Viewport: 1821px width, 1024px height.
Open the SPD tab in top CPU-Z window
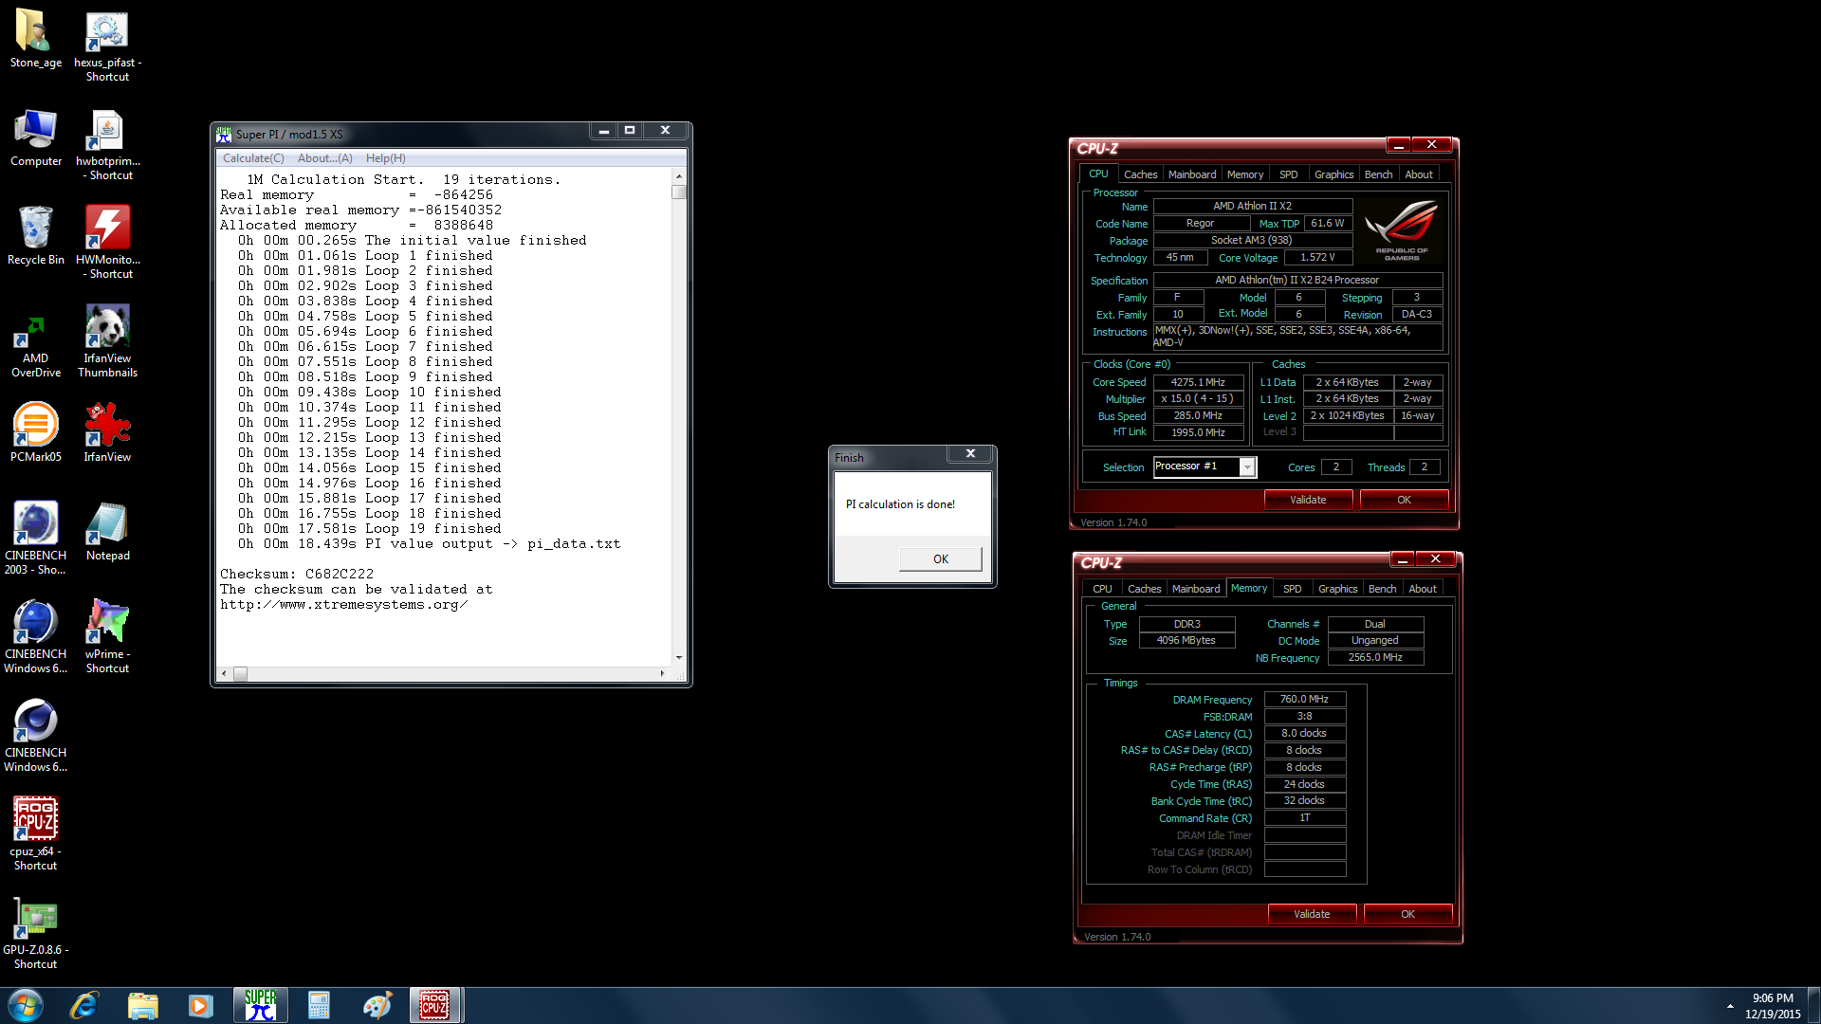point(1288,174)
